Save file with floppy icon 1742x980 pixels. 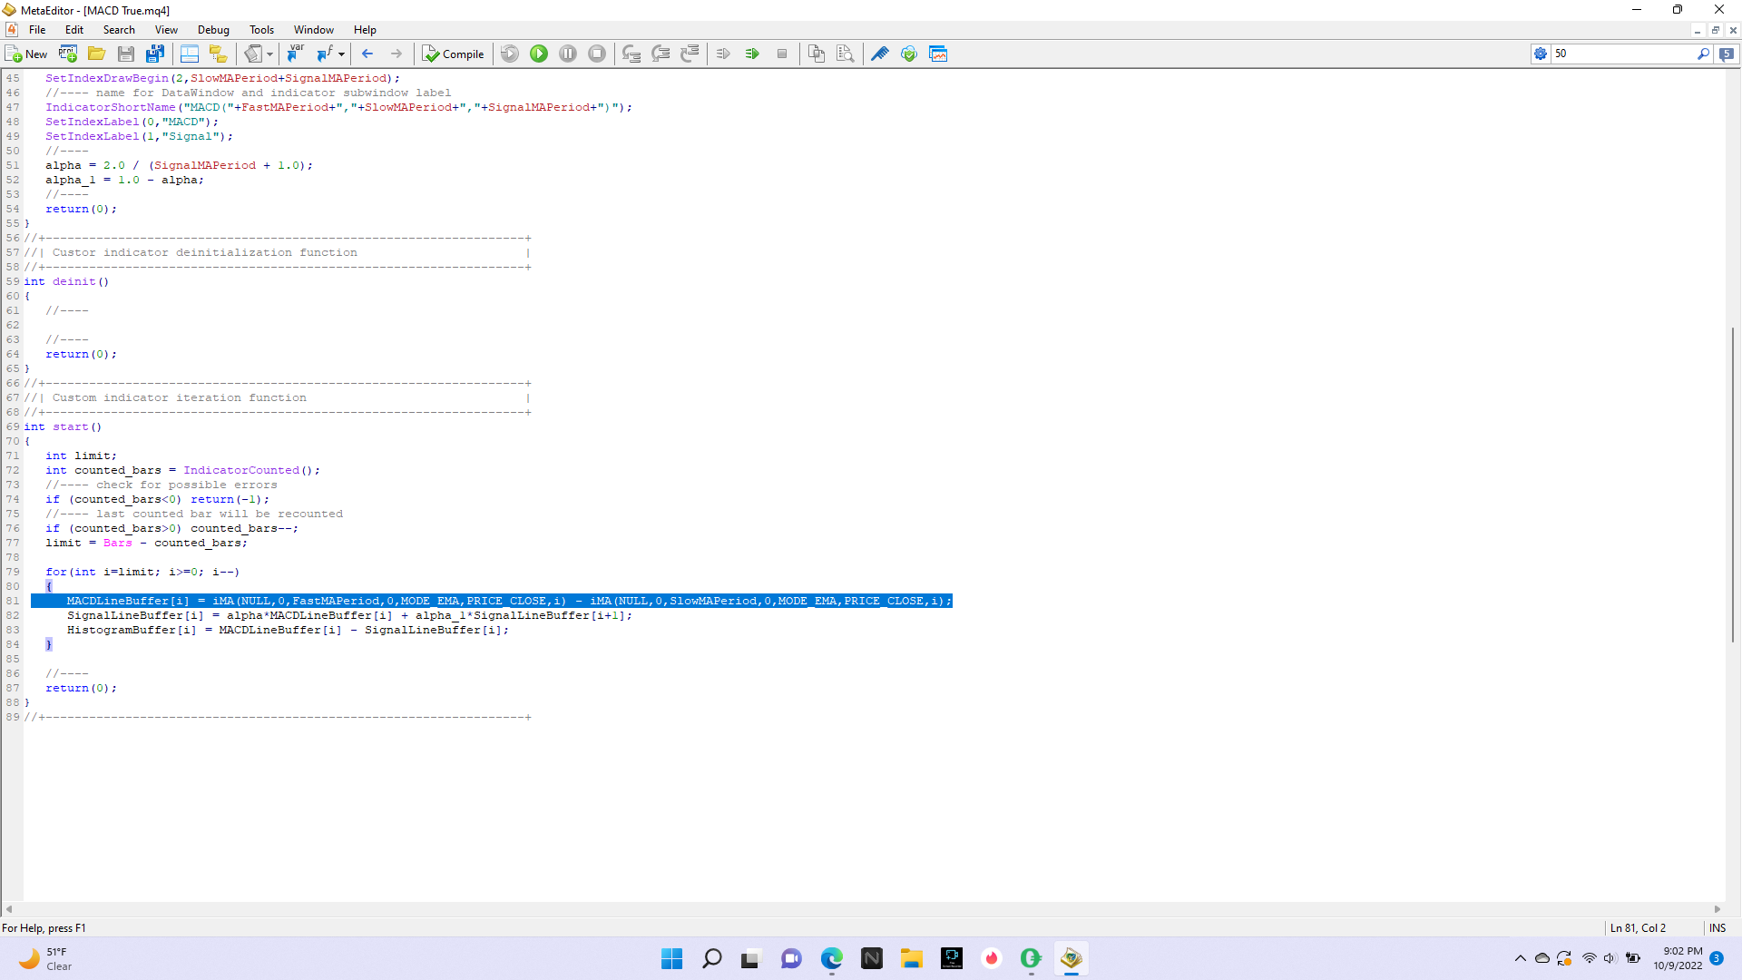click(126, 54)
